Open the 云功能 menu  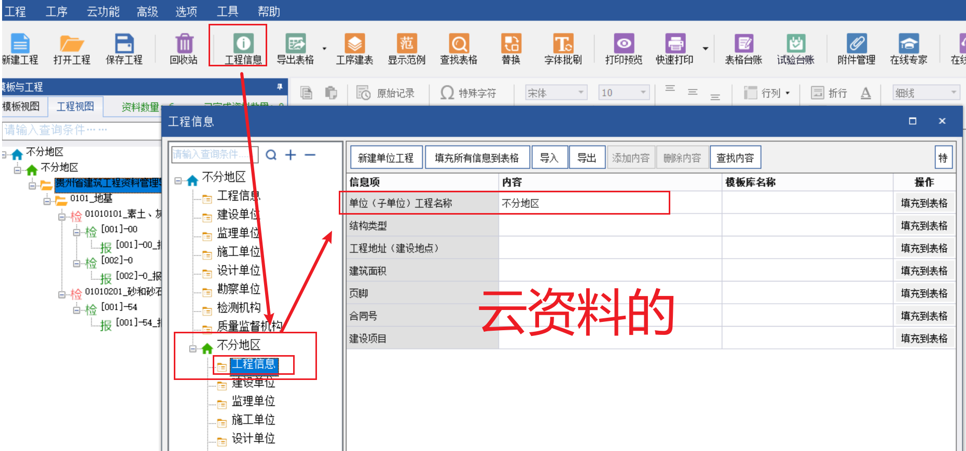pos(103,11)
